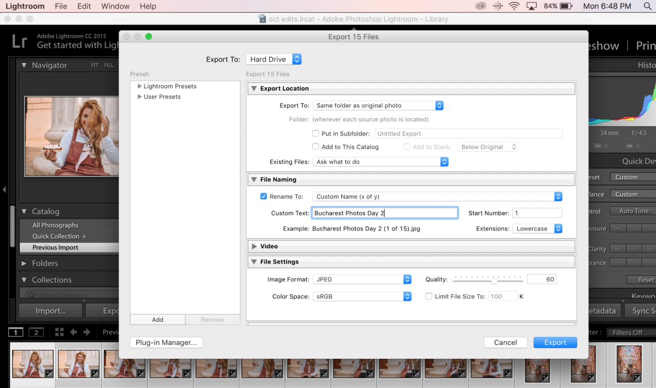
Task: Click the Lr logo identity plate
Action: click(x=19, y=41)
